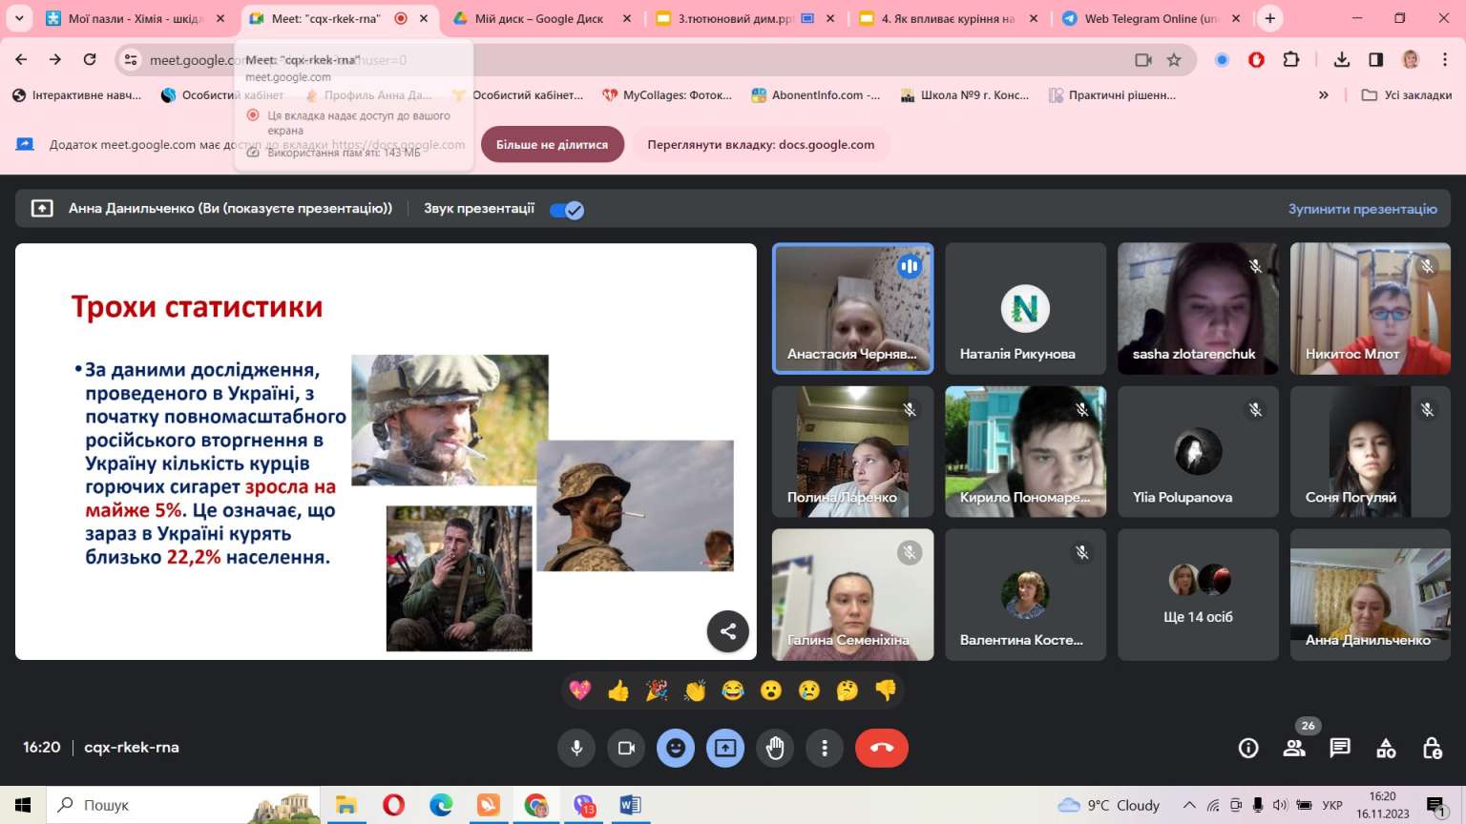
Task: Switch to Web Telegram Online tab
Action: [x=1151, y=18]
